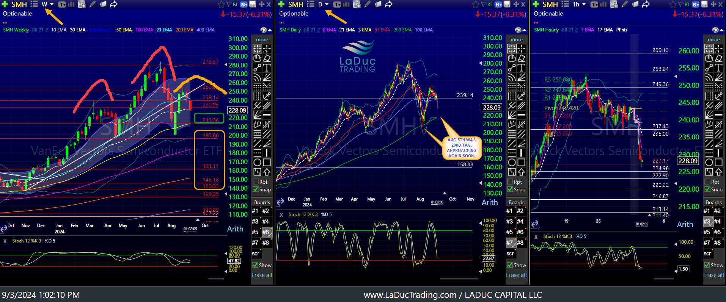The image size is (726, 302).
Task: Open the T template dropdown on weekly chart
Action: click(62, 5)
